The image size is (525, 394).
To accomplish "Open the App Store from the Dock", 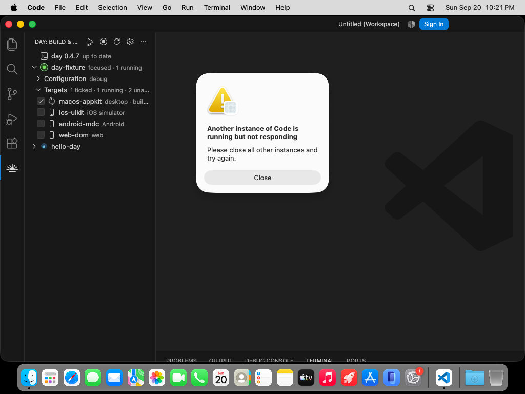I will coord(370,378).
